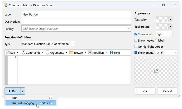Expand the Edit menu arrow
The image size is (182, 109).
[x=17, y=52]
